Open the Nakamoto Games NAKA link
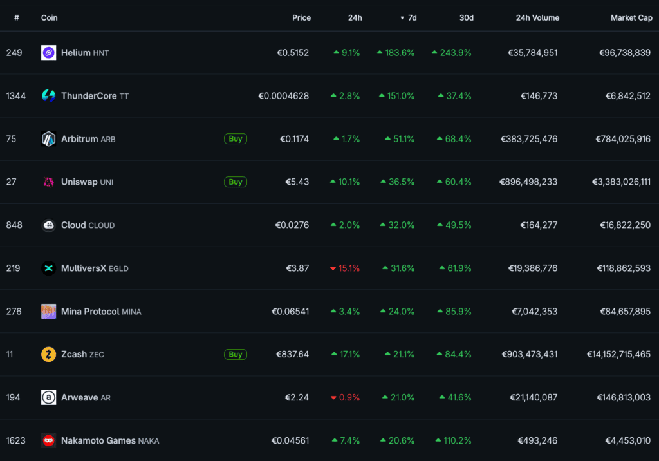 [x=110, y=441]
